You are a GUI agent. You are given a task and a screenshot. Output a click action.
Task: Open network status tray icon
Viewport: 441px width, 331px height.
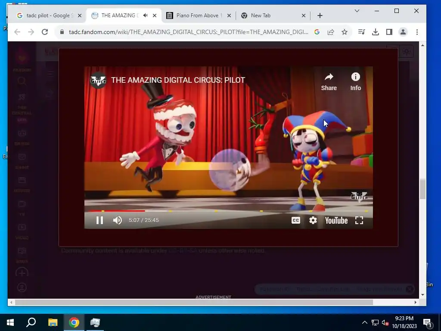pos(375,322)
